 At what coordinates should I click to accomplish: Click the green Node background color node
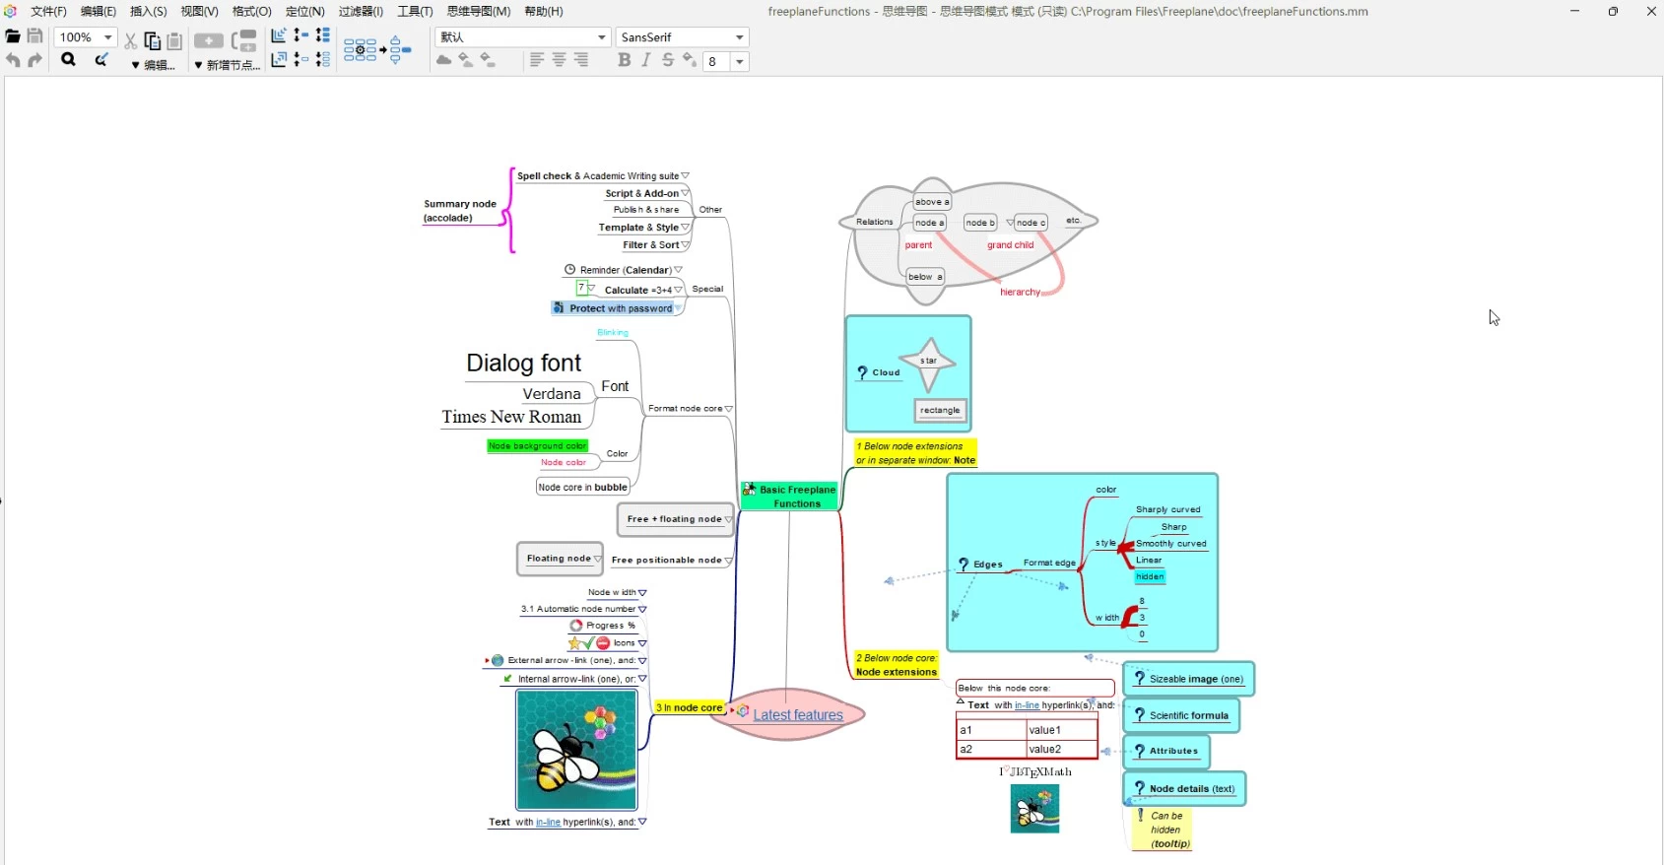(538, 446)
